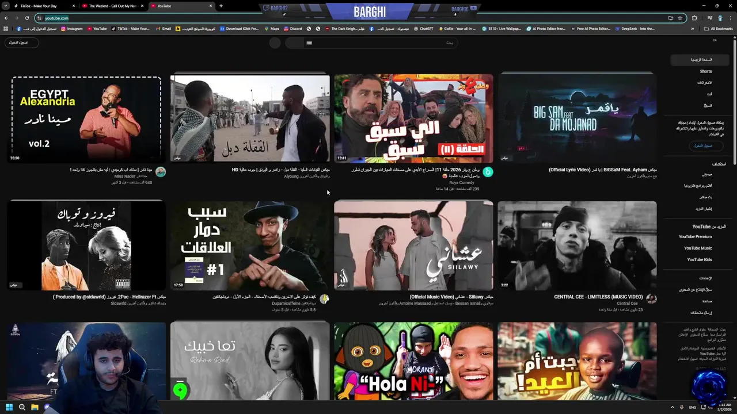Click the install/cast icon in the address bar
The width and height of the screenshot is (737, 414).
(670, 18)
